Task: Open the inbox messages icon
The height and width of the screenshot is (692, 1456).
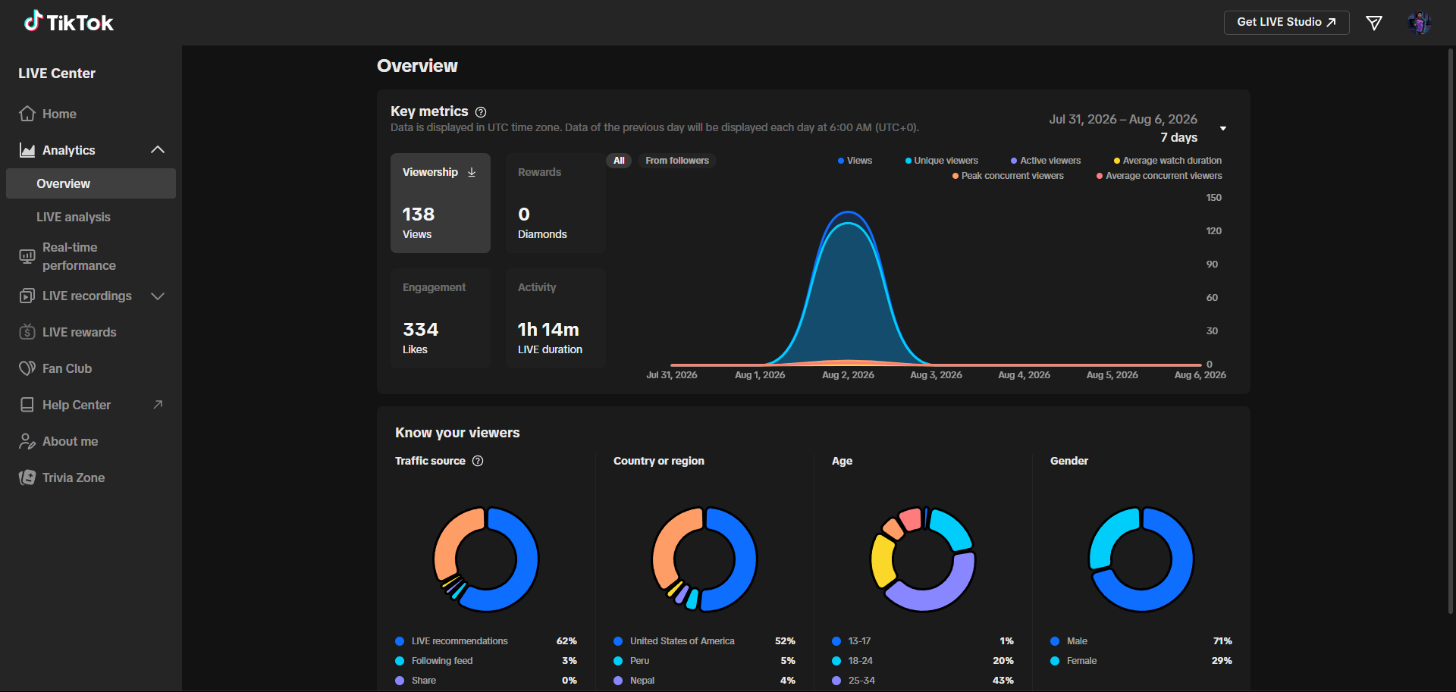Action: 1374,23
